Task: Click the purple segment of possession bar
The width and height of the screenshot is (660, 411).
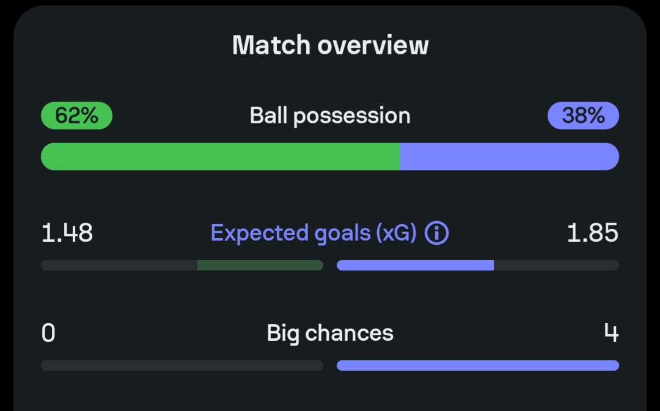Action: point(509,156)
